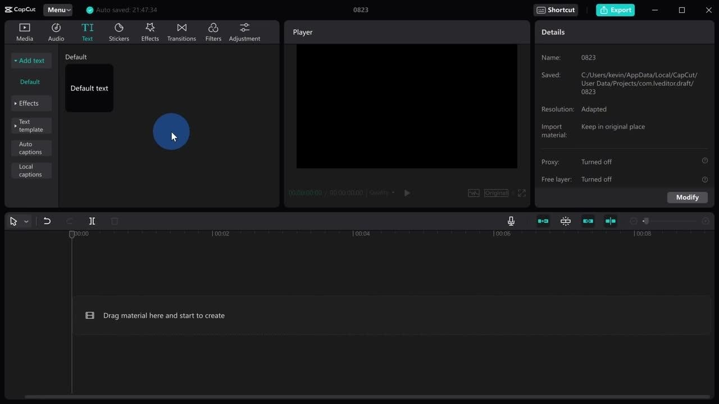The height and width of the screenshot is (404, 719).
Task: Click the 'Keep in original place' value
Action: tap(613, 127)
